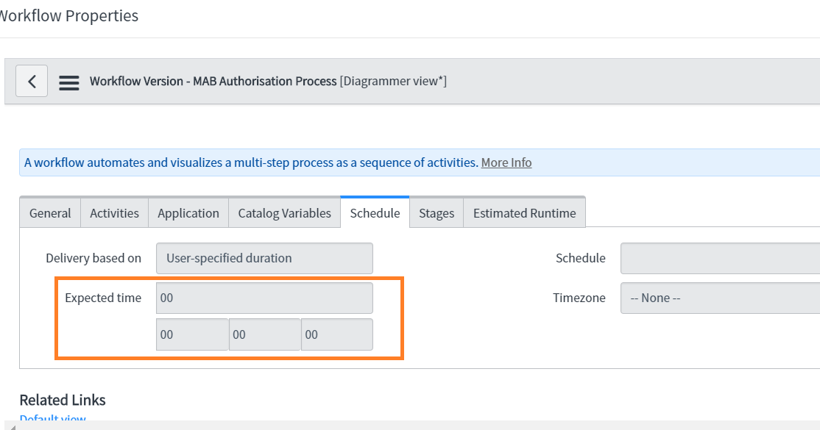
Task: Click the Expected time seconds field
Action: [336, 334]
